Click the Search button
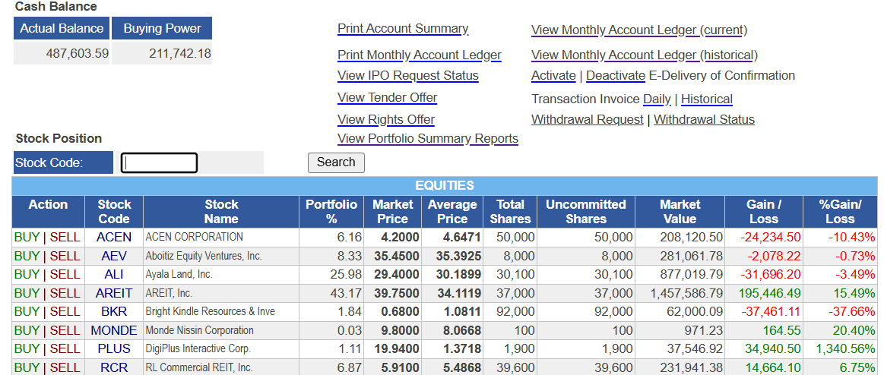The height and width of the screenshot is (375, 884). pos(336,162)
